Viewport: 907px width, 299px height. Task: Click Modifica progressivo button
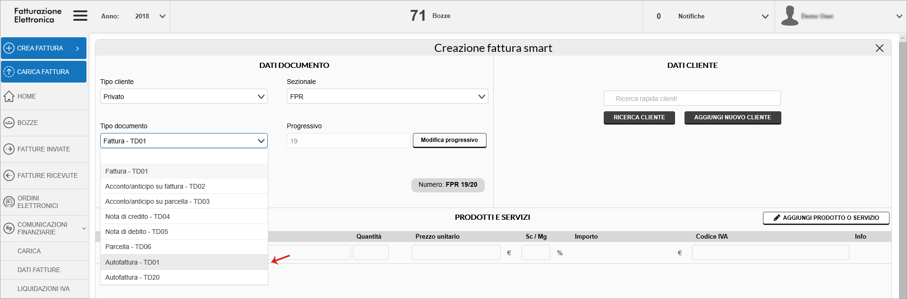[449, 140]
